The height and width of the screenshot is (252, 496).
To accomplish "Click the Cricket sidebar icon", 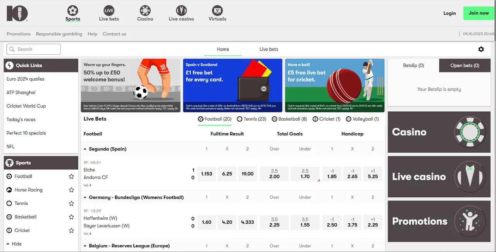I will pos(9,230).
